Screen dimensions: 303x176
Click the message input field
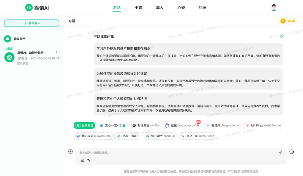177,153
